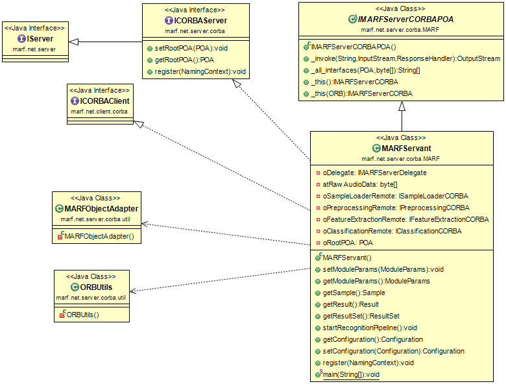Select the ORBUtils class title

click(x=96, y=287)
